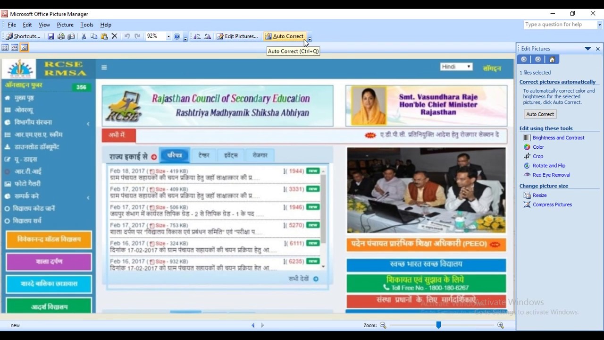The width and height of the screenshot is (604, 340).
Task: Open Edit Pictures task pane menu arrow
Action: (587, 49)
